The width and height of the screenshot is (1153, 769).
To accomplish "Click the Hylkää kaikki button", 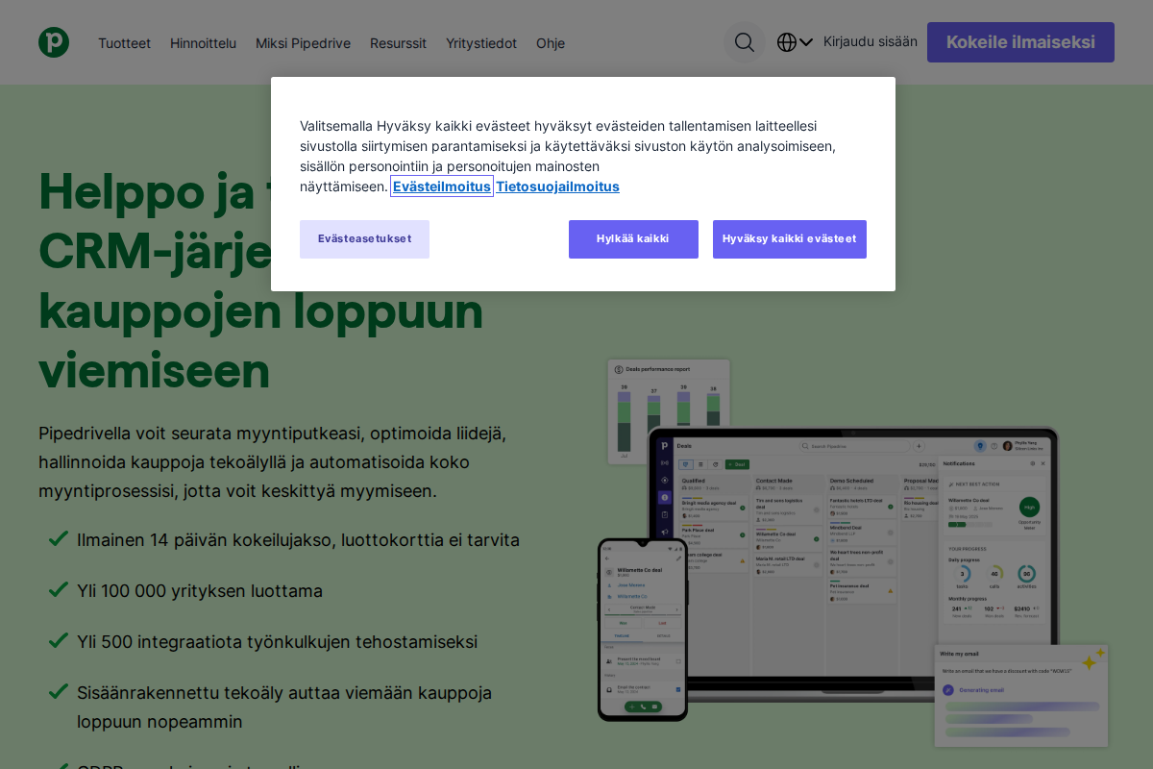I will point(632,239).
